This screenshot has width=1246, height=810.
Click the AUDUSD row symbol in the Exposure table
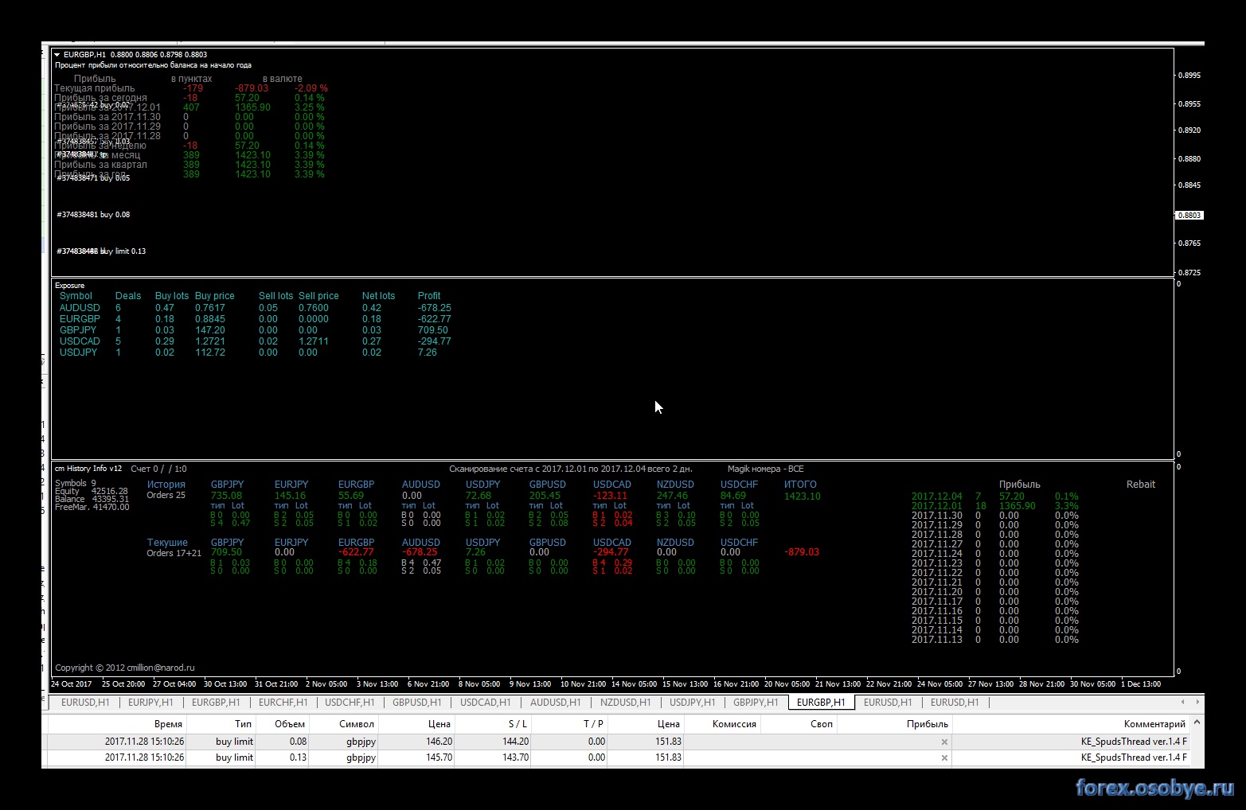coord(80,308)
